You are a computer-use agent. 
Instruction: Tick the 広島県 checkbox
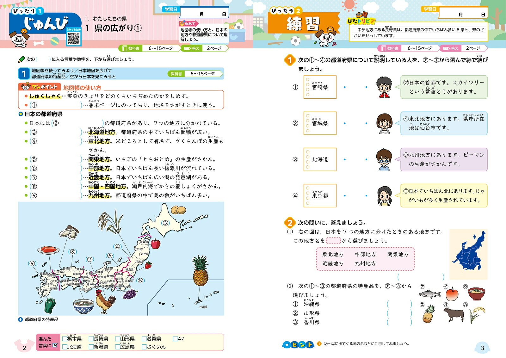pyautogui.click(x=118, y=347)
